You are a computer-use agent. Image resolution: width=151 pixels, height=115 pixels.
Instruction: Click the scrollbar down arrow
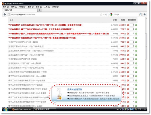tap(146, 106)
